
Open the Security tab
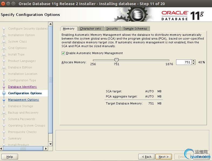[112, 29]
